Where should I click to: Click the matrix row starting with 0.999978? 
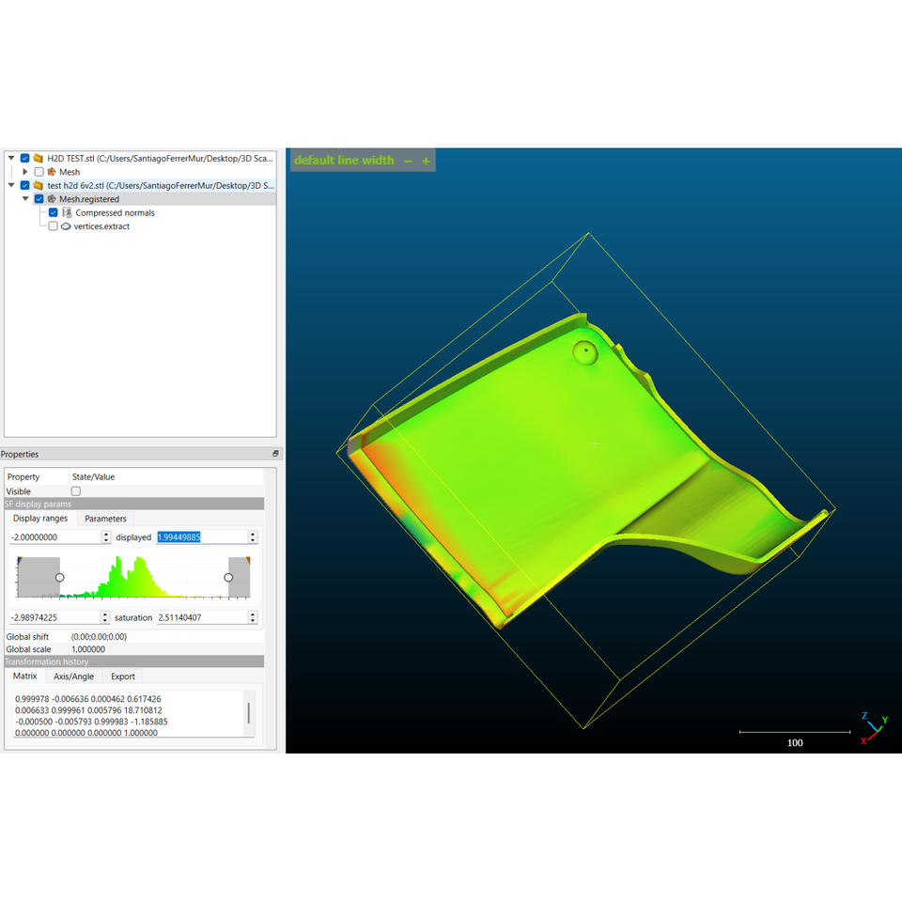88,699
